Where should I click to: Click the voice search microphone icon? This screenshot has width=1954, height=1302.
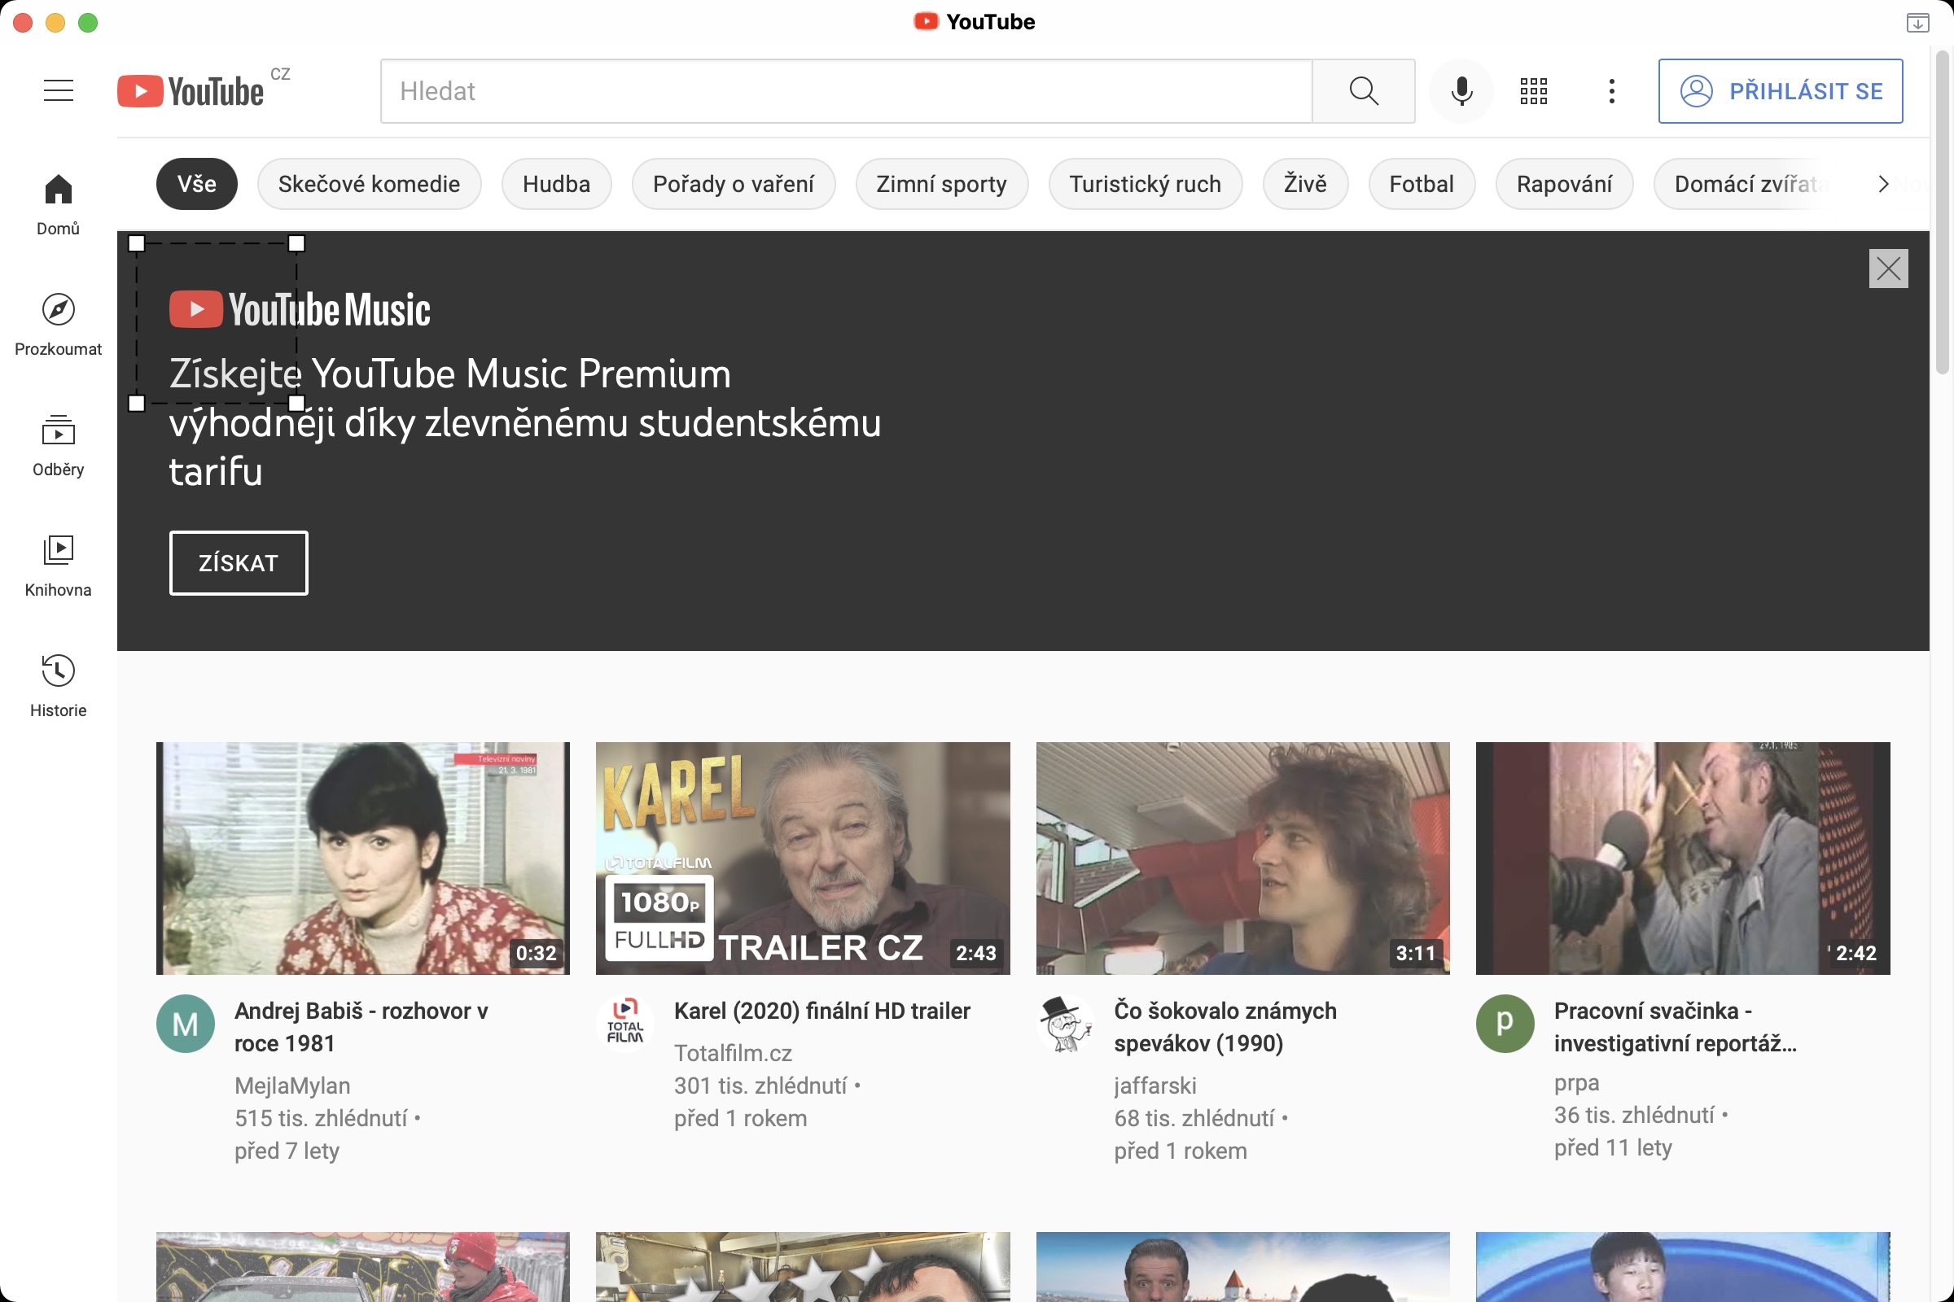pyautogui.click(x=1461, y=90)
